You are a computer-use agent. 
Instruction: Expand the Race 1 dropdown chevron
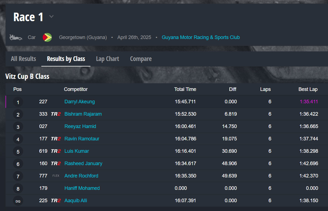51,17
